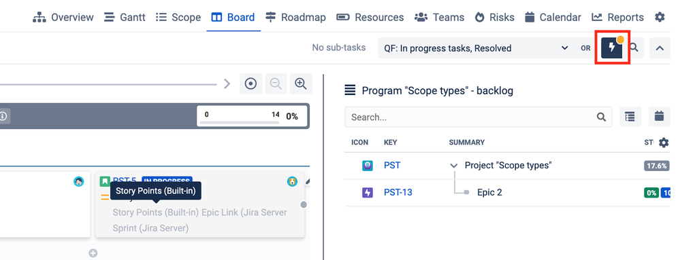Open the QF: In progress tasks dropdown
Viewport: 680px width, 260px height.
(476, 48)
